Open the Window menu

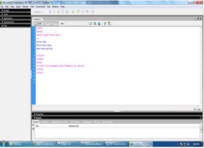(55, 7)
